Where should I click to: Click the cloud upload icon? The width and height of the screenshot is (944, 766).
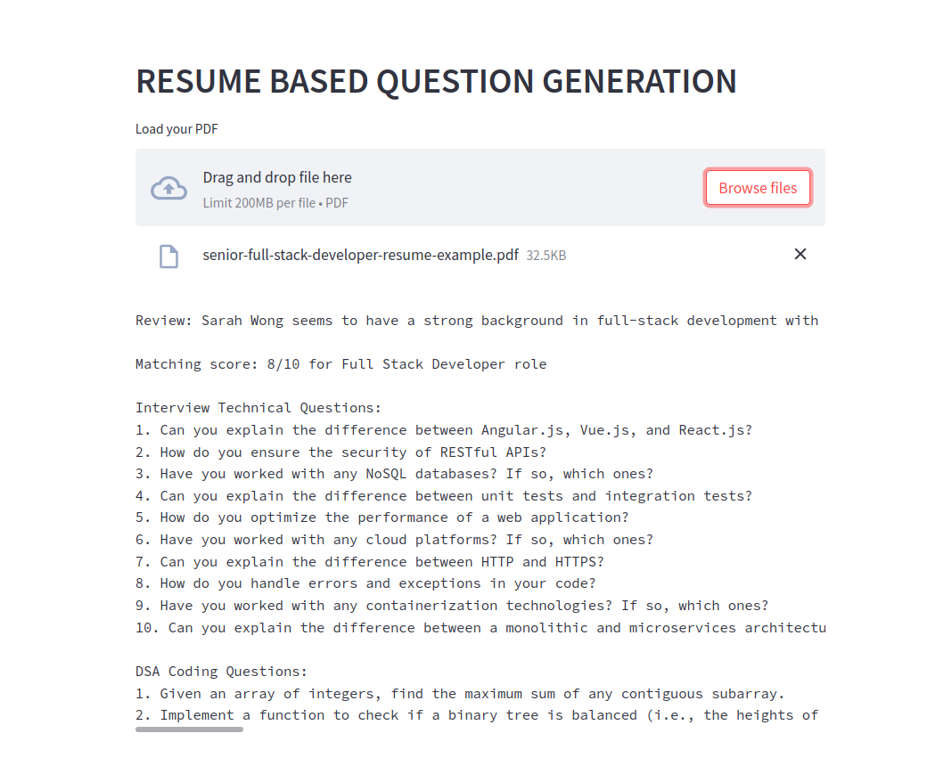coord(168,188)
